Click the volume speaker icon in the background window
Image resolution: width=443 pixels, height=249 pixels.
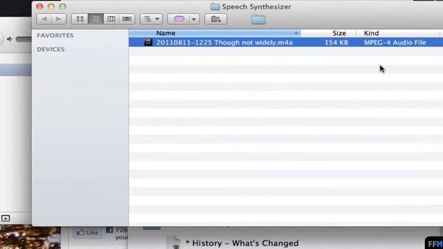[x=10, y=39]
